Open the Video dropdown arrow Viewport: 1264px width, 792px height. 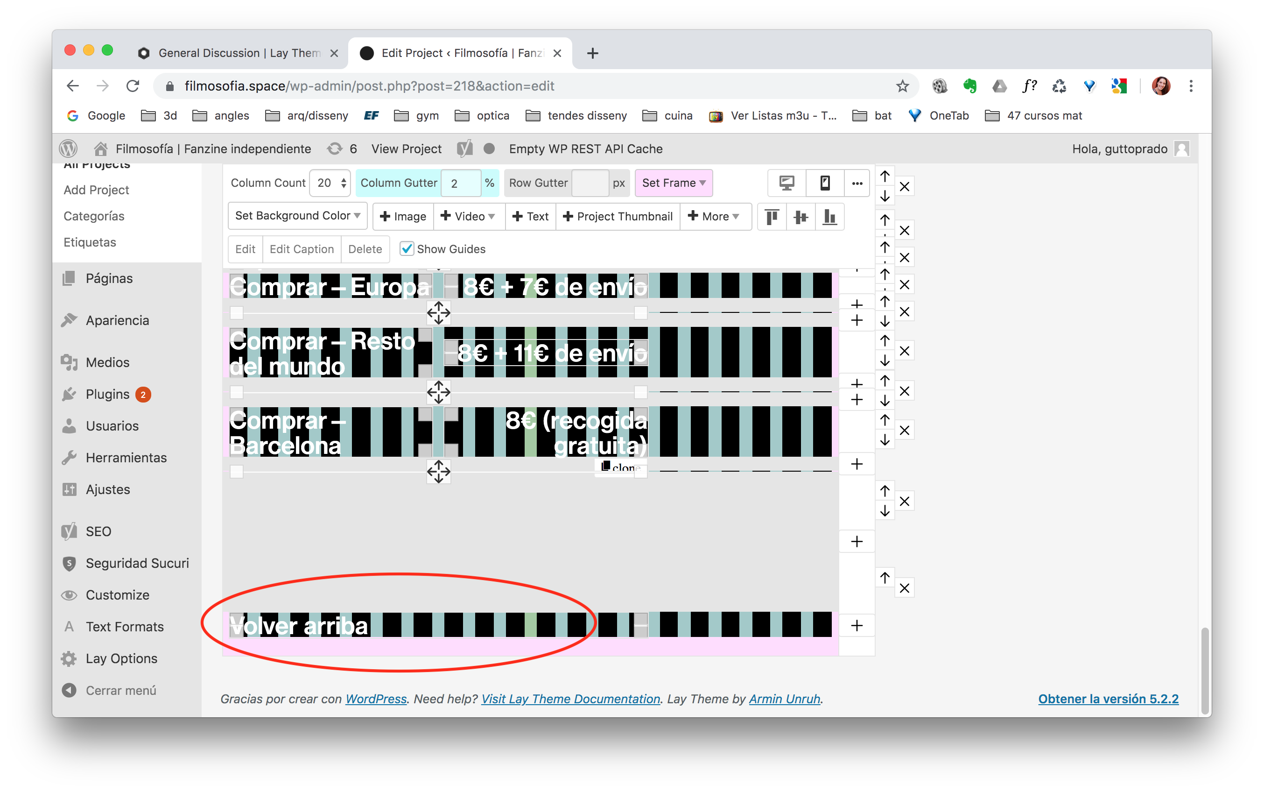click(x=491, y=216)
